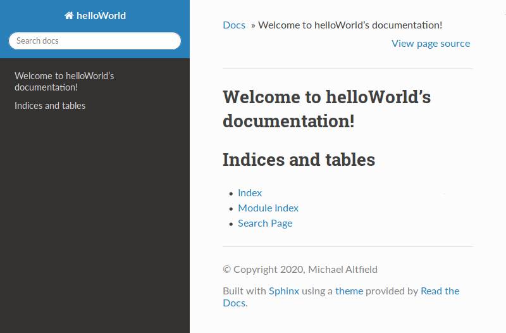Open the Index link
Screen dimensions: 506x333
pyautogui.click(x=250, y=193)
